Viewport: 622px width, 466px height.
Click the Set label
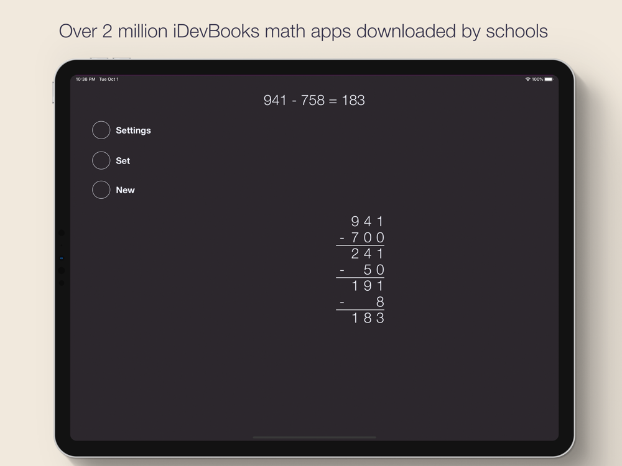pos(123,160)
